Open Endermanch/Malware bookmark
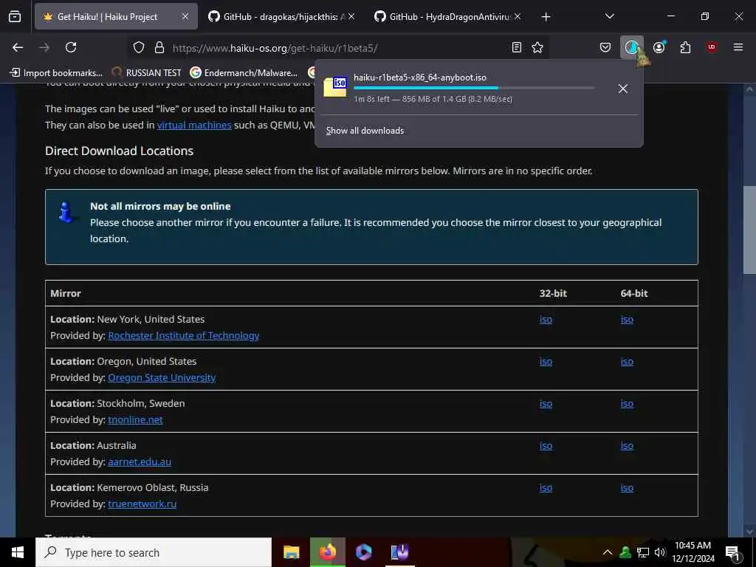This screenshot has height=567, width=756. 244,73
